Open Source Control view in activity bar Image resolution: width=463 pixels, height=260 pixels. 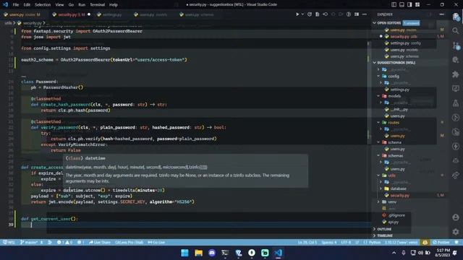point(456,45)
